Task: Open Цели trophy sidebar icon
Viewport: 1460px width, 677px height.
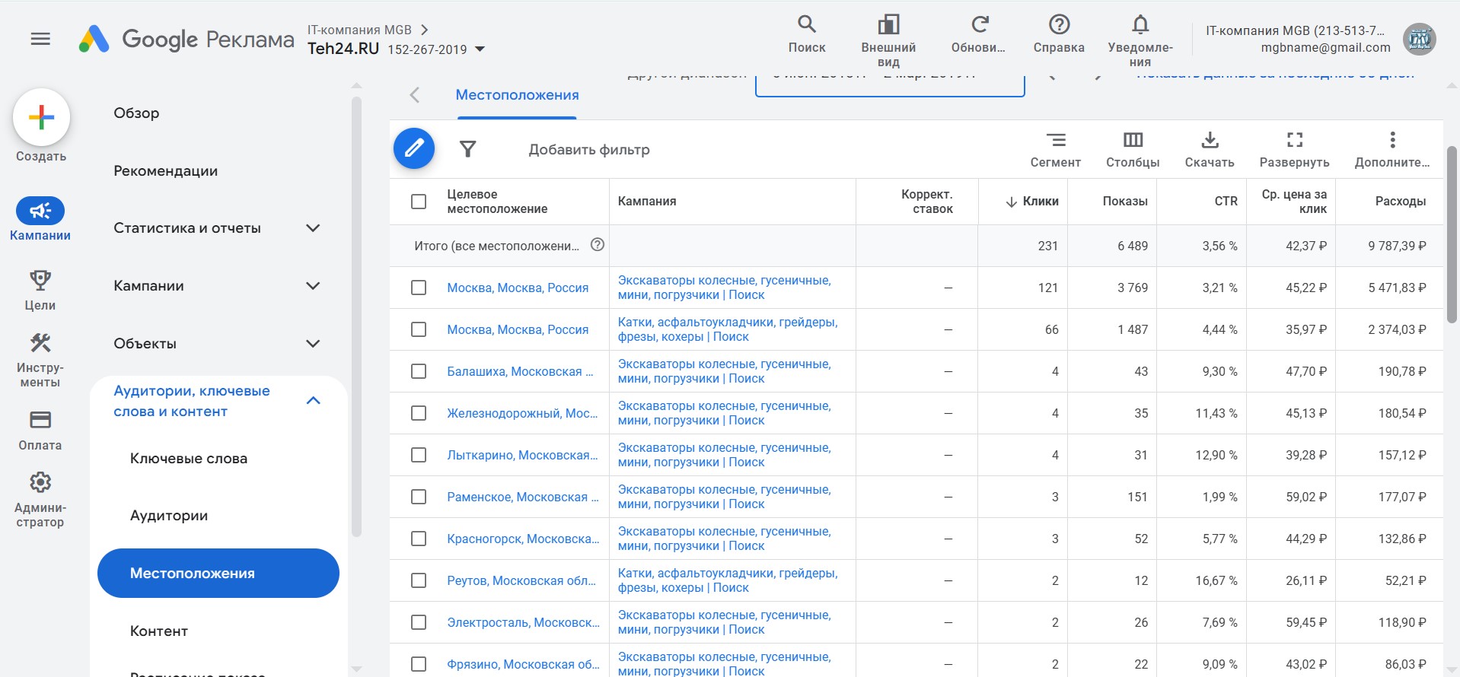Action: (x=40, y=281)
